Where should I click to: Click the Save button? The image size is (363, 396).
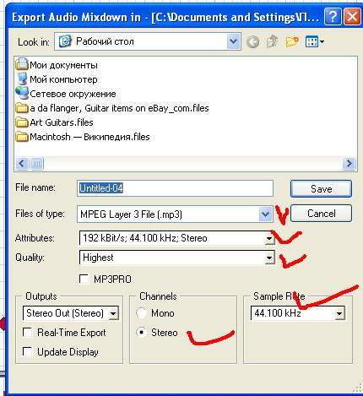coord(321,188)
